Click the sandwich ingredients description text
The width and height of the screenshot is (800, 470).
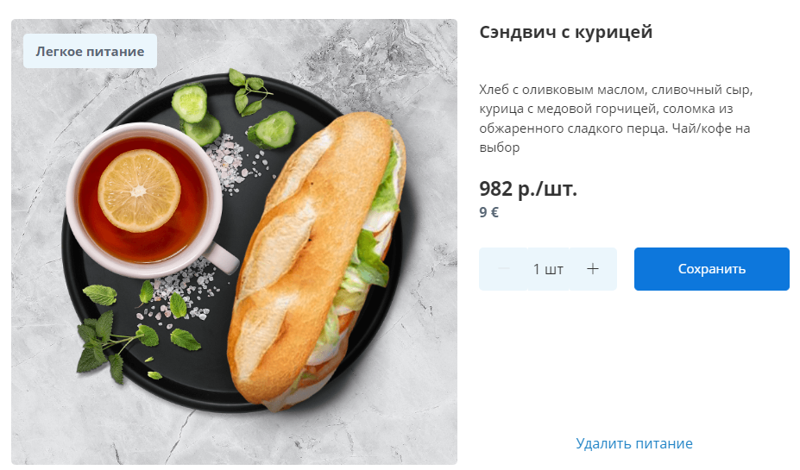pos(615,118)
